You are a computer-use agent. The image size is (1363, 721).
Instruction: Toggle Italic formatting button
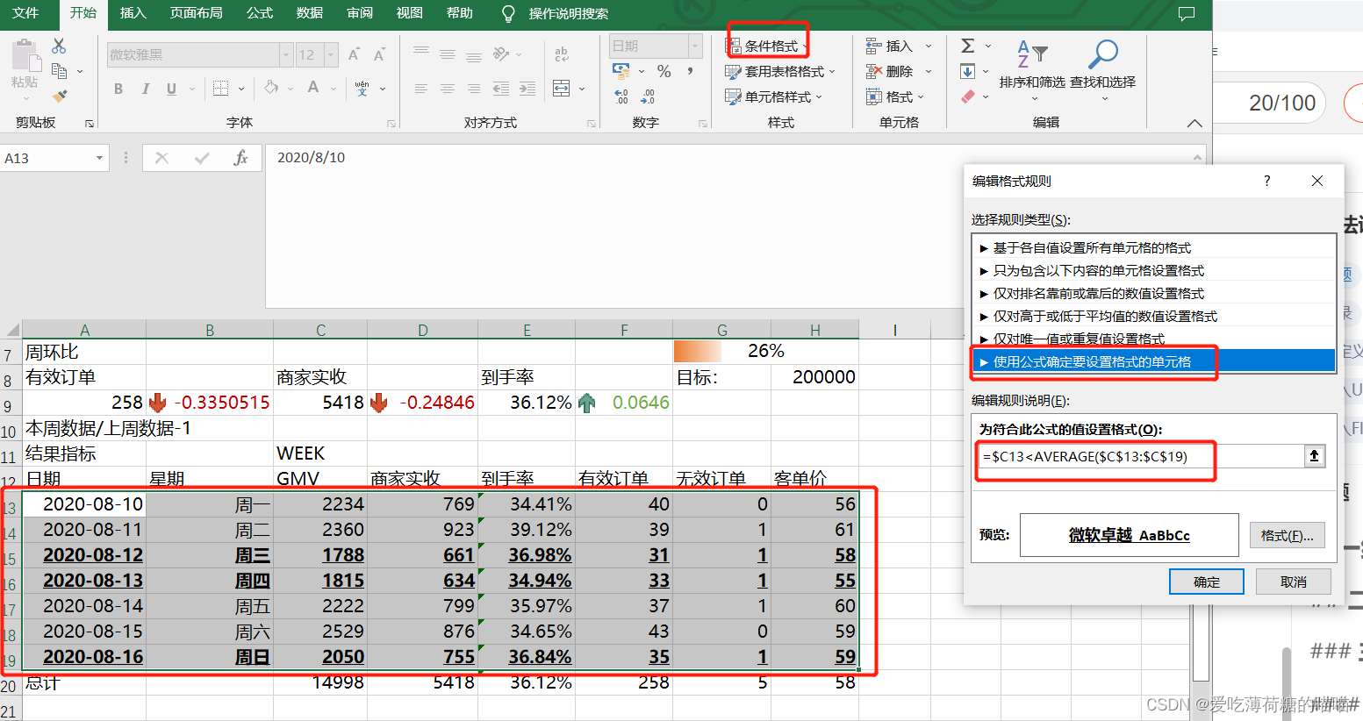(146, 89)
